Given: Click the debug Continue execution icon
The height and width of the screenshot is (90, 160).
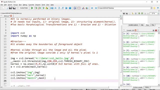Looking at the screenshot, I should [66, 8].
